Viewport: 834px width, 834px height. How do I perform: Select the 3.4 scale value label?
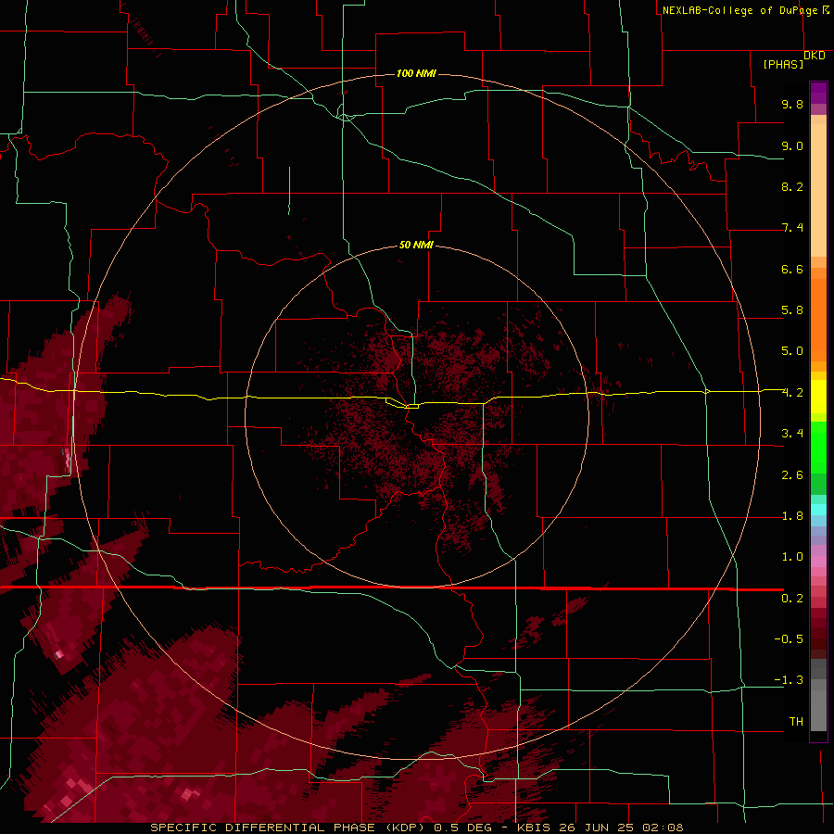pos(792,434)
